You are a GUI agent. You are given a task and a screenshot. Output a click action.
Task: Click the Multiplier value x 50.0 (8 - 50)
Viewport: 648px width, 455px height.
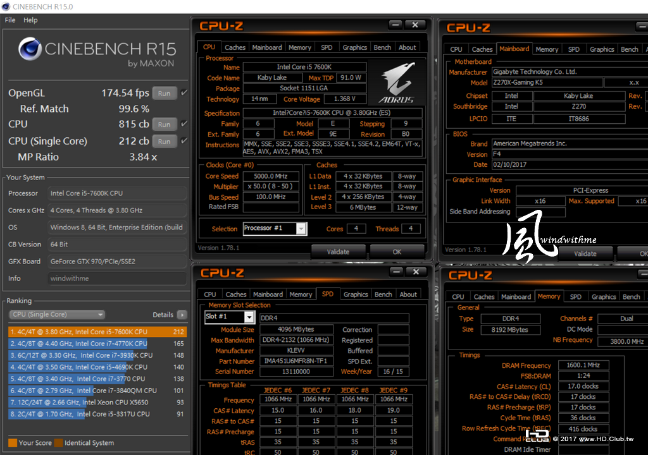coord(271,186)
